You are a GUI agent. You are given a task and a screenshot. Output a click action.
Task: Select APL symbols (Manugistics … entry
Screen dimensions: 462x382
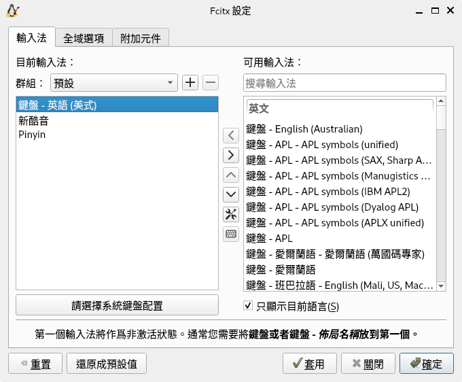click(x=340, y=176)
